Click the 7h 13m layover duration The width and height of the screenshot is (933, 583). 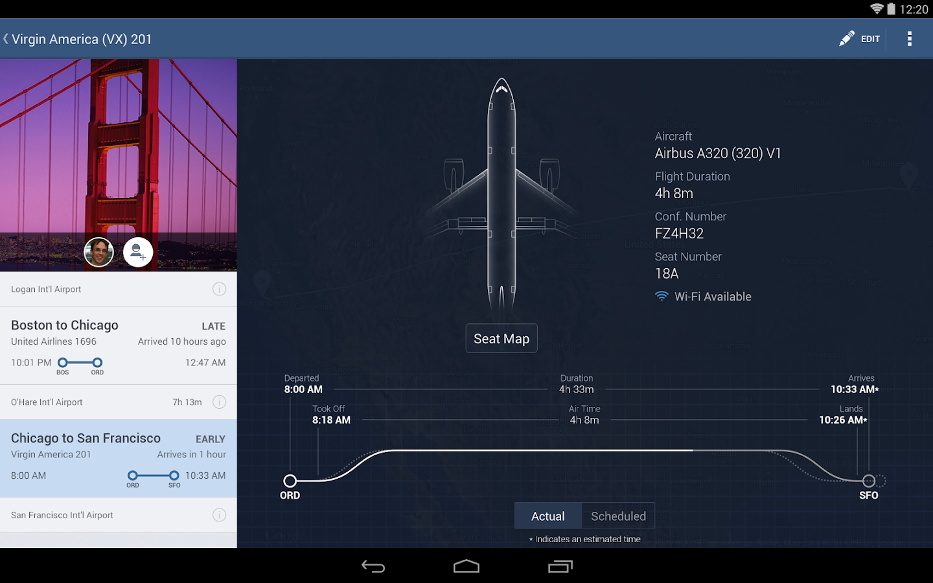187,402
